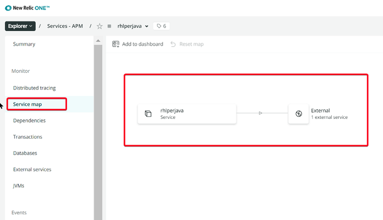Click the External globe icon node
The height and width of the screenshot is (220, 383).
click(298, 114)
